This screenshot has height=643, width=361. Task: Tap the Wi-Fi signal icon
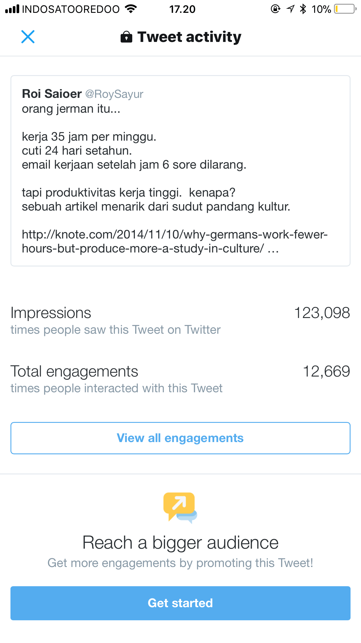[131, 9]
